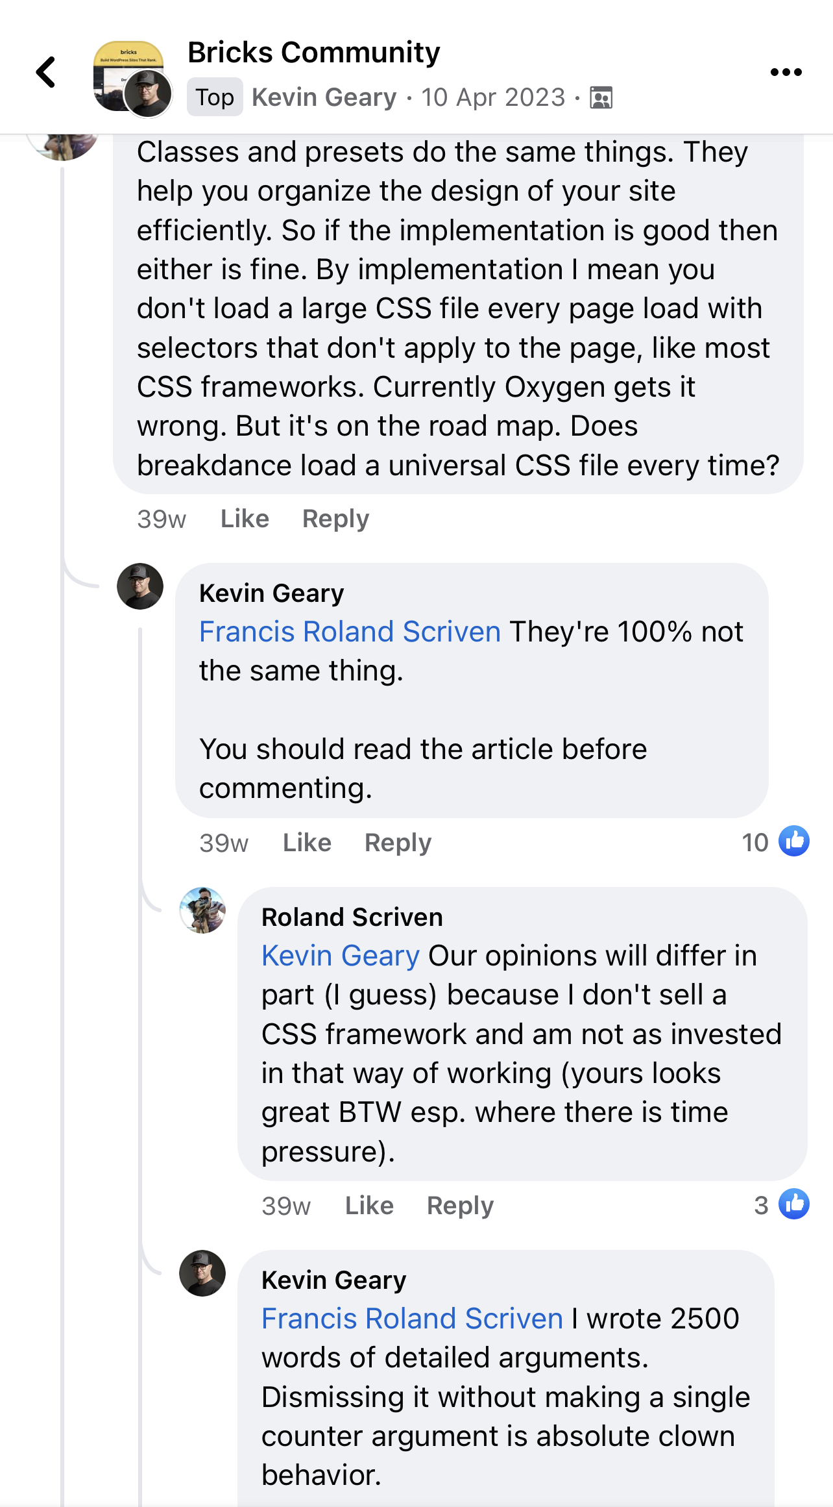The width and height of the screenshot is (833, 1507).
Task: Open Kevin Geary's avatar on first reply
Action: (140, 586)
